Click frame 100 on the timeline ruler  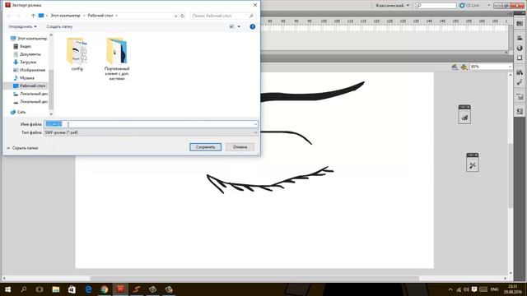pos(324,21)
